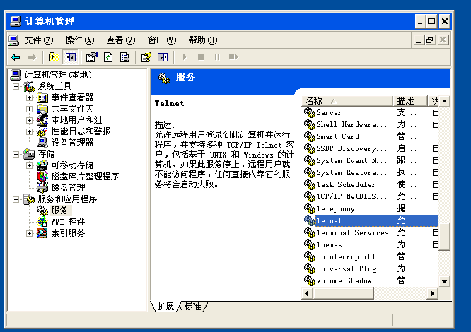471x332 pixels.
Task: Click the Up one level folder icon
Action: [x=54, y=57]
